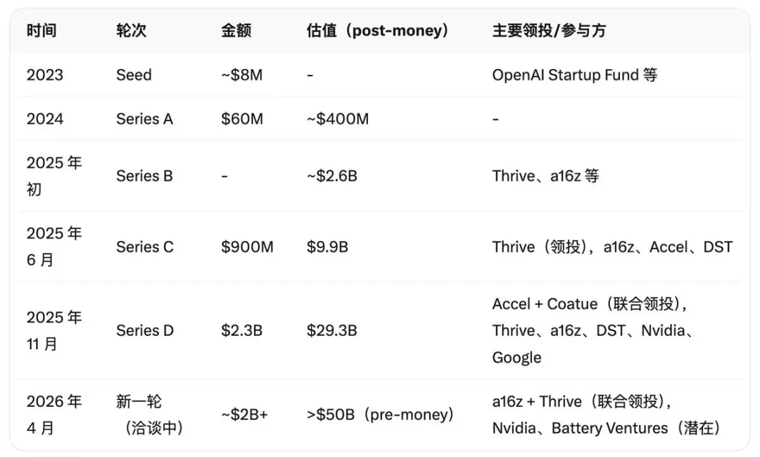Select the 轮次 column header

click(132, 31)
